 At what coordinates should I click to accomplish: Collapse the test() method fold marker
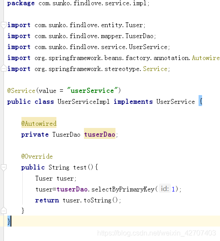pos(3,167)
